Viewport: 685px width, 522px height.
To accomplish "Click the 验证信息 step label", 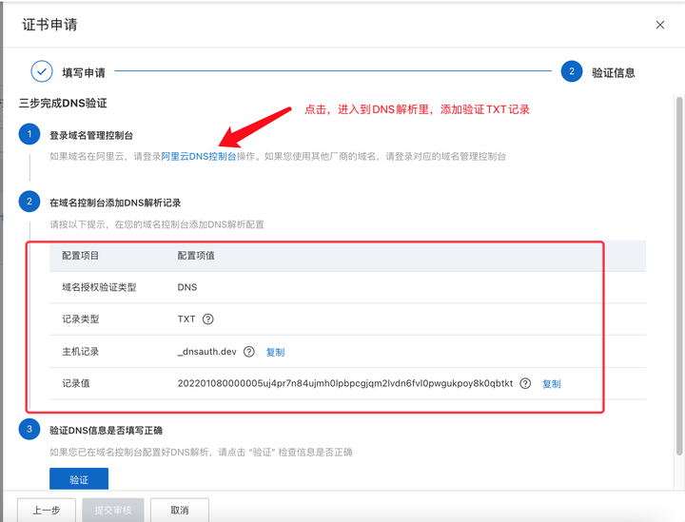I will point(614,72).
